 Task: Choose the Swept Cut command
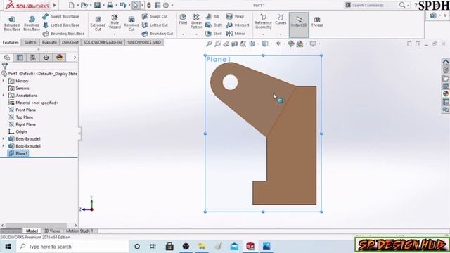155,16
